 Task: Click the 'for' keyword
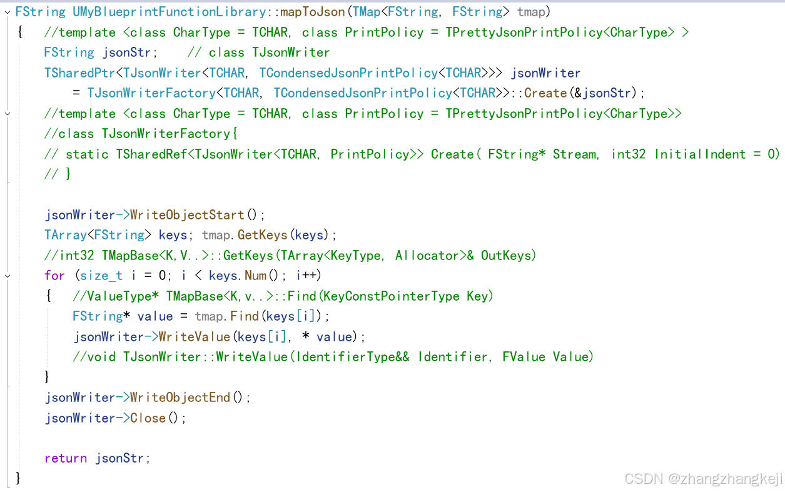coord(54,276)
